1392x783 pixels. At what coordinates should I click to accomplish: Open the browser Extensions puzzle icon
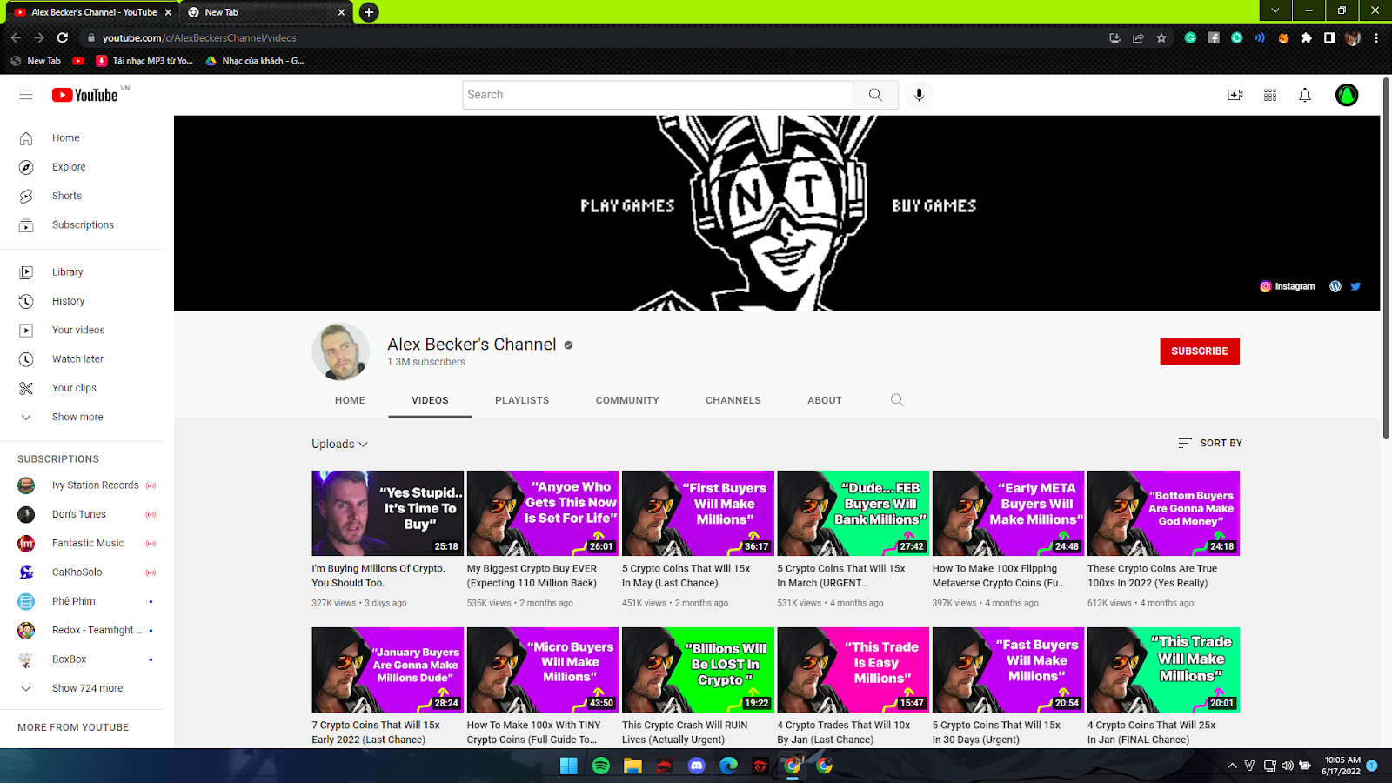[1306, 37]
